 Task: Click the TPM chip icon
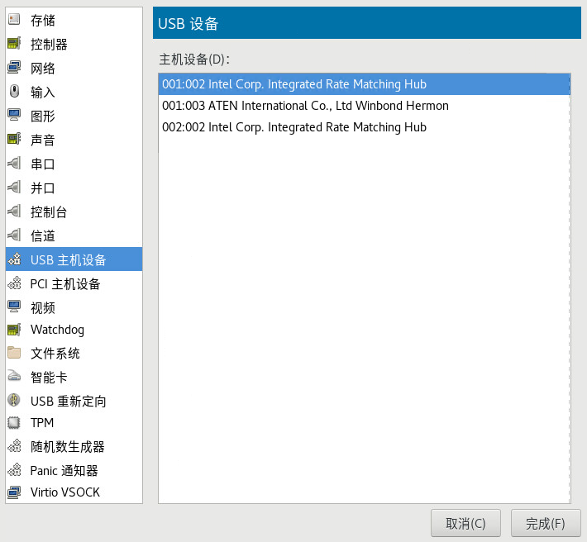click(x=14, y=423)
